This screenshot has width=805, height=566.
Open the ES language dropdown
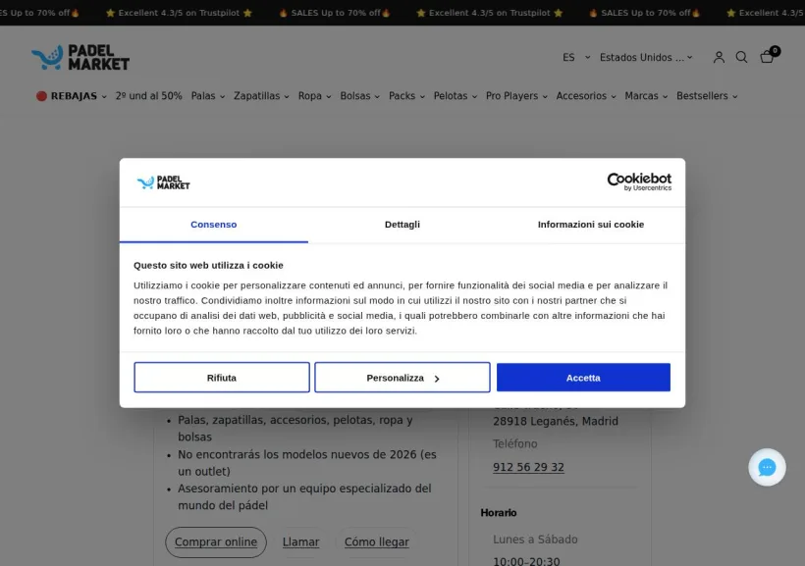pyautogui.click(x=576, y=58)
